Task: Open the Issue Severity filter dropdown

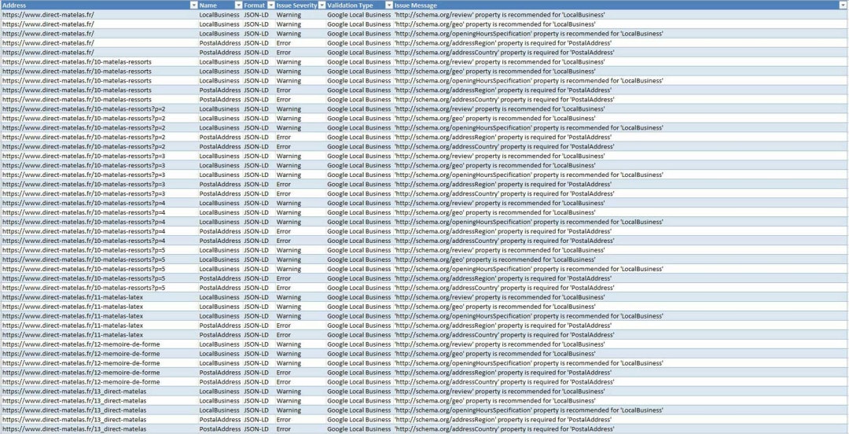Action: tap(322, 6)
